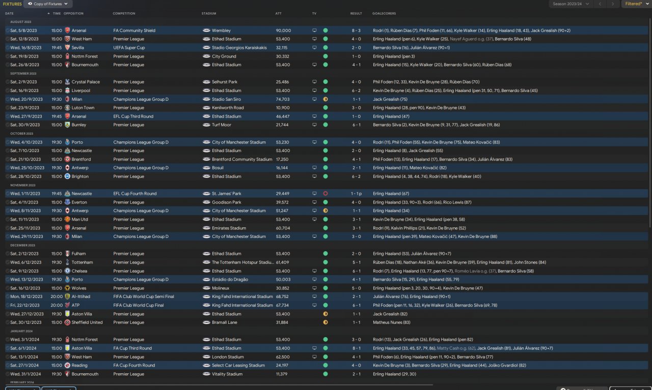Sort by the ATT column header

(278, 13)
